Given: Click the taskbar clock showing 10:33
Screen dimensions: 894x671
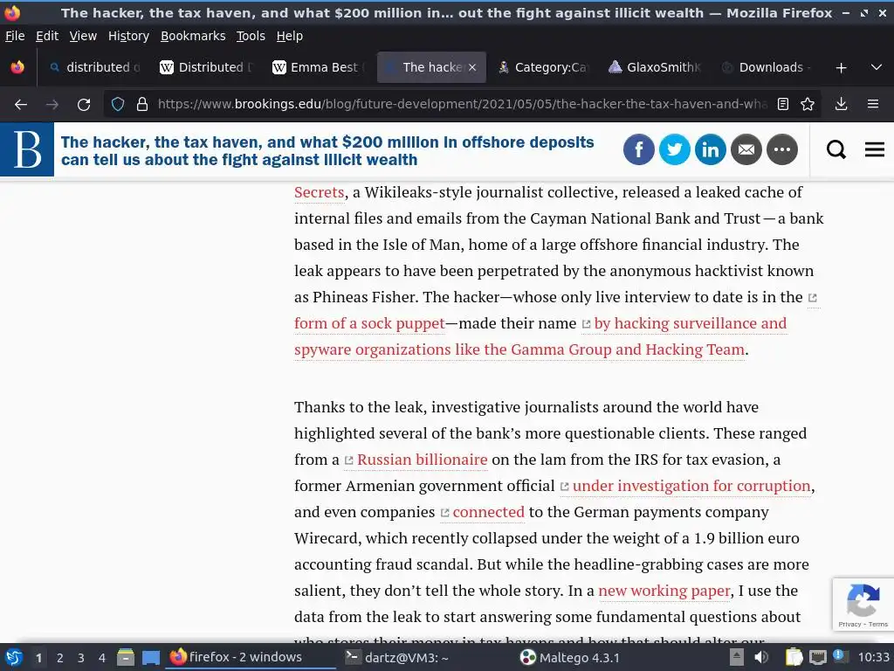Looking at the screenshot, I should pyautogui.click(x=873, y=658).
